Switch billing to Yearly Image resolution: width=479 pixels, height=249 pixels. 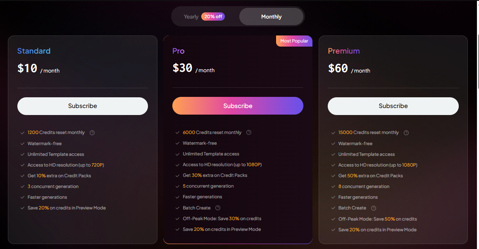191,17
